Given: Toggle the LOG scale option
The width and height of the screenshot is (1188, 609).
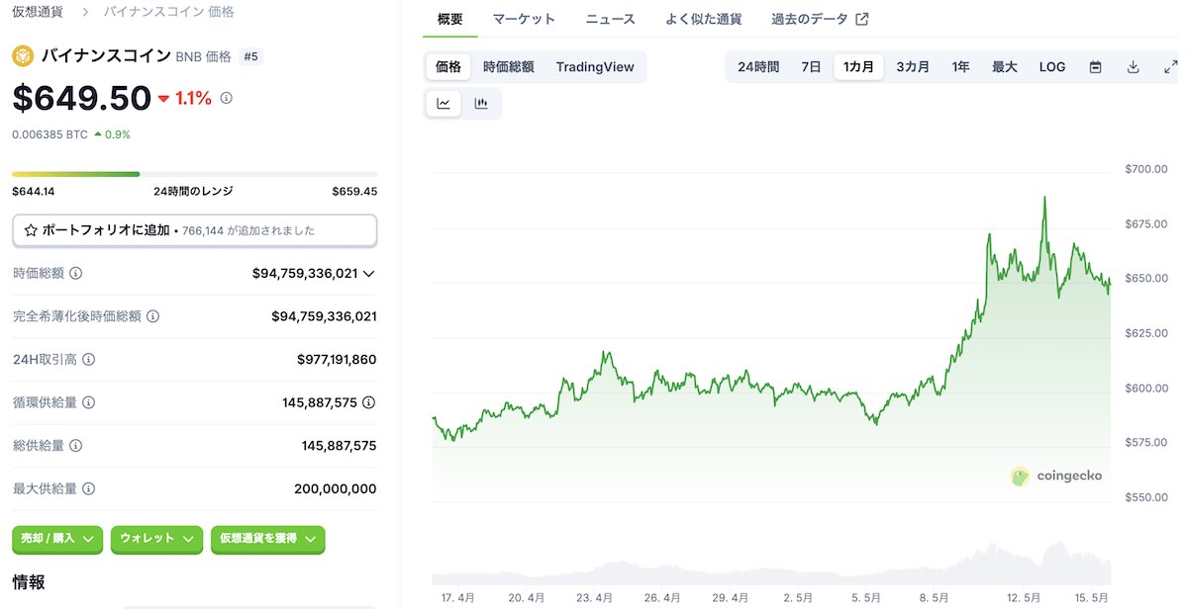Looking at the screenshot, I should (x=1052, y=67).
